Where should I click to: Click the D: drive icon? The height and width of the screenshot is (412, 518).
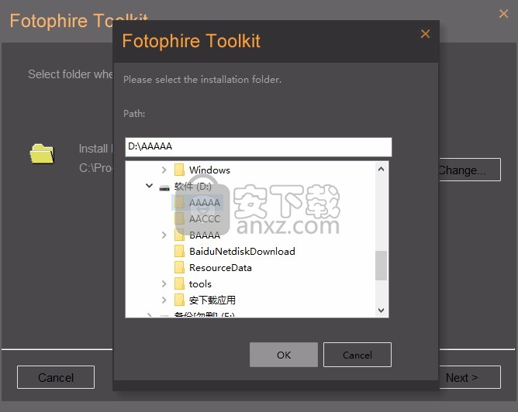pyautogui.click(x=164, y=188)
